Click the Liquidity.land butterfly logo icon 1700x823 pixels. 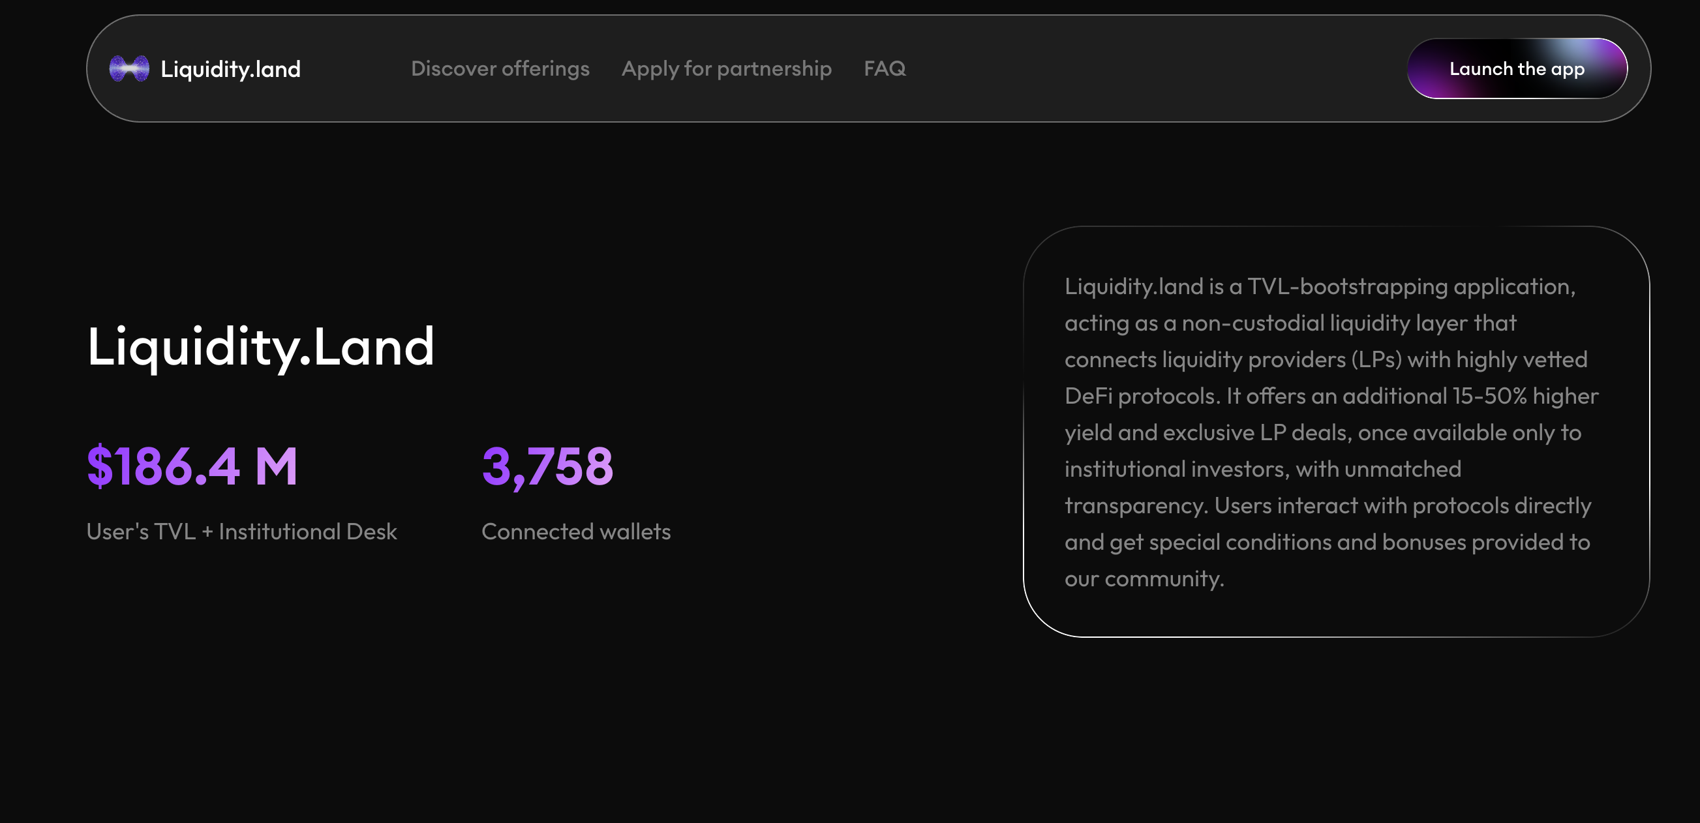coord(129,68)
